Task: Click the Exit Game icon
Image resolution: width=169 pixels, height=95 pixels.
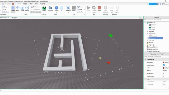Action: pos(117,8)
